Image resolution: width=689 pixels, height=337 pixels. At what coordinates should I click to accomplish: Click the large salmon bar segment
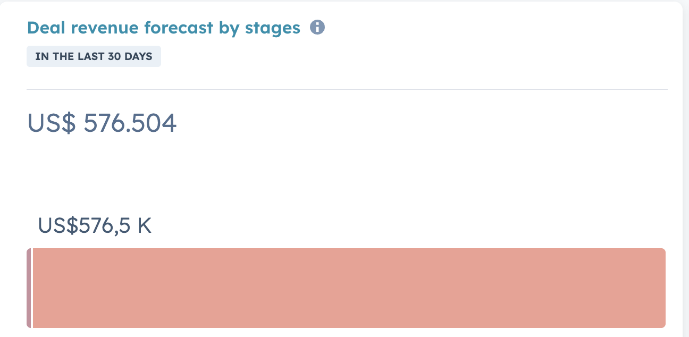[349, 288]
